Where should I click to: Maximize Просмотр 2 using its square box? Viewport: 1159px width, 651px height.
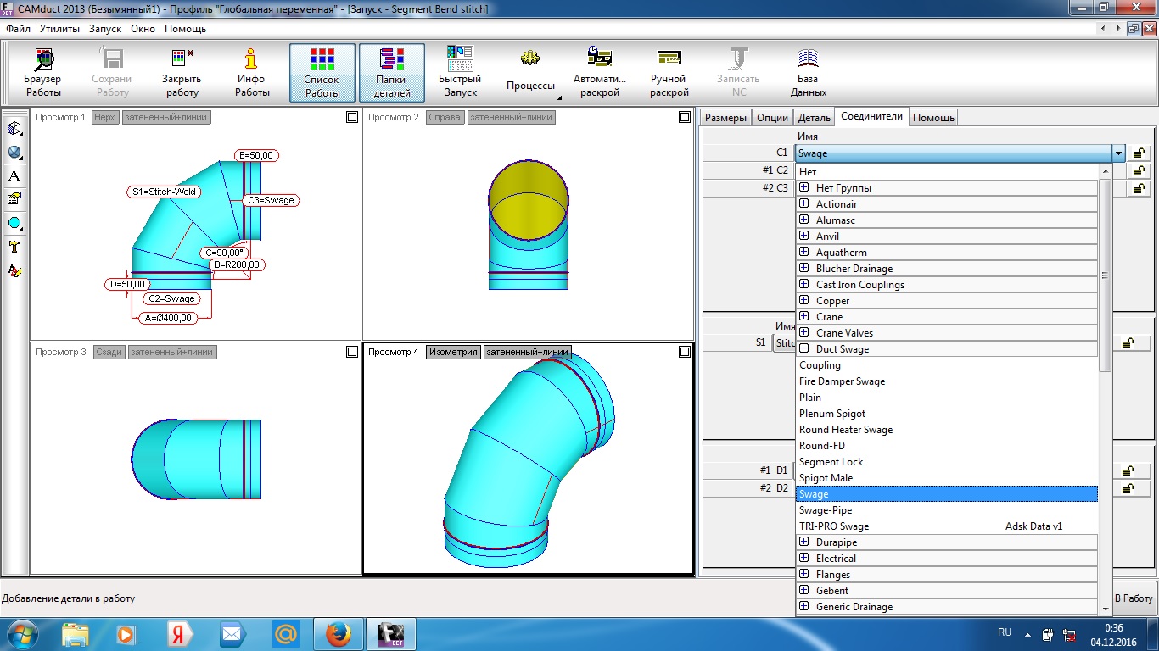click(685, 117)
